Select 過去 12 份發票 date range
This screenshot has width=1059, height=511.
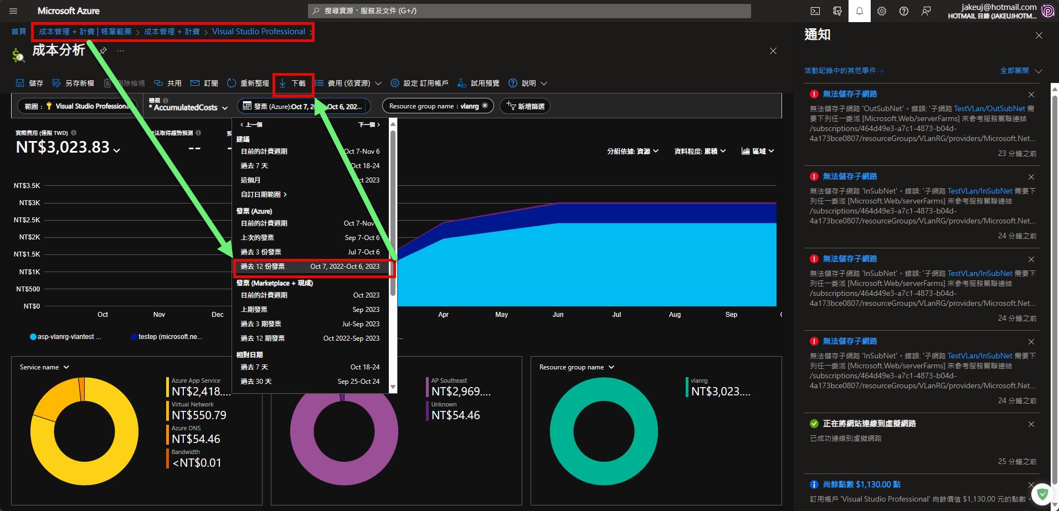[310, 267]
